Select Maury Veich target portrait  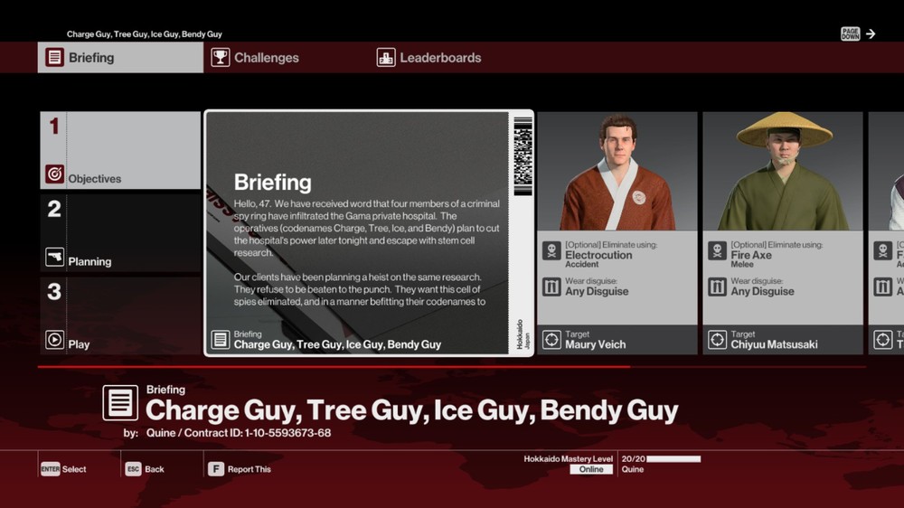[617, 172]
